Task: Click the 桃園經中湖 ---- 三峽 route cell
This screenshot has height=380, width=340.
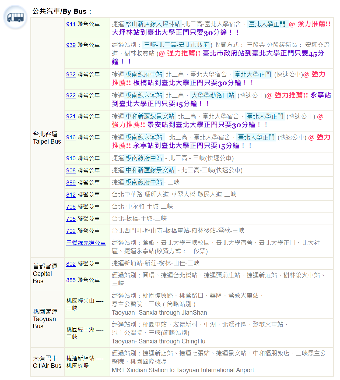Action: point(87,333)
